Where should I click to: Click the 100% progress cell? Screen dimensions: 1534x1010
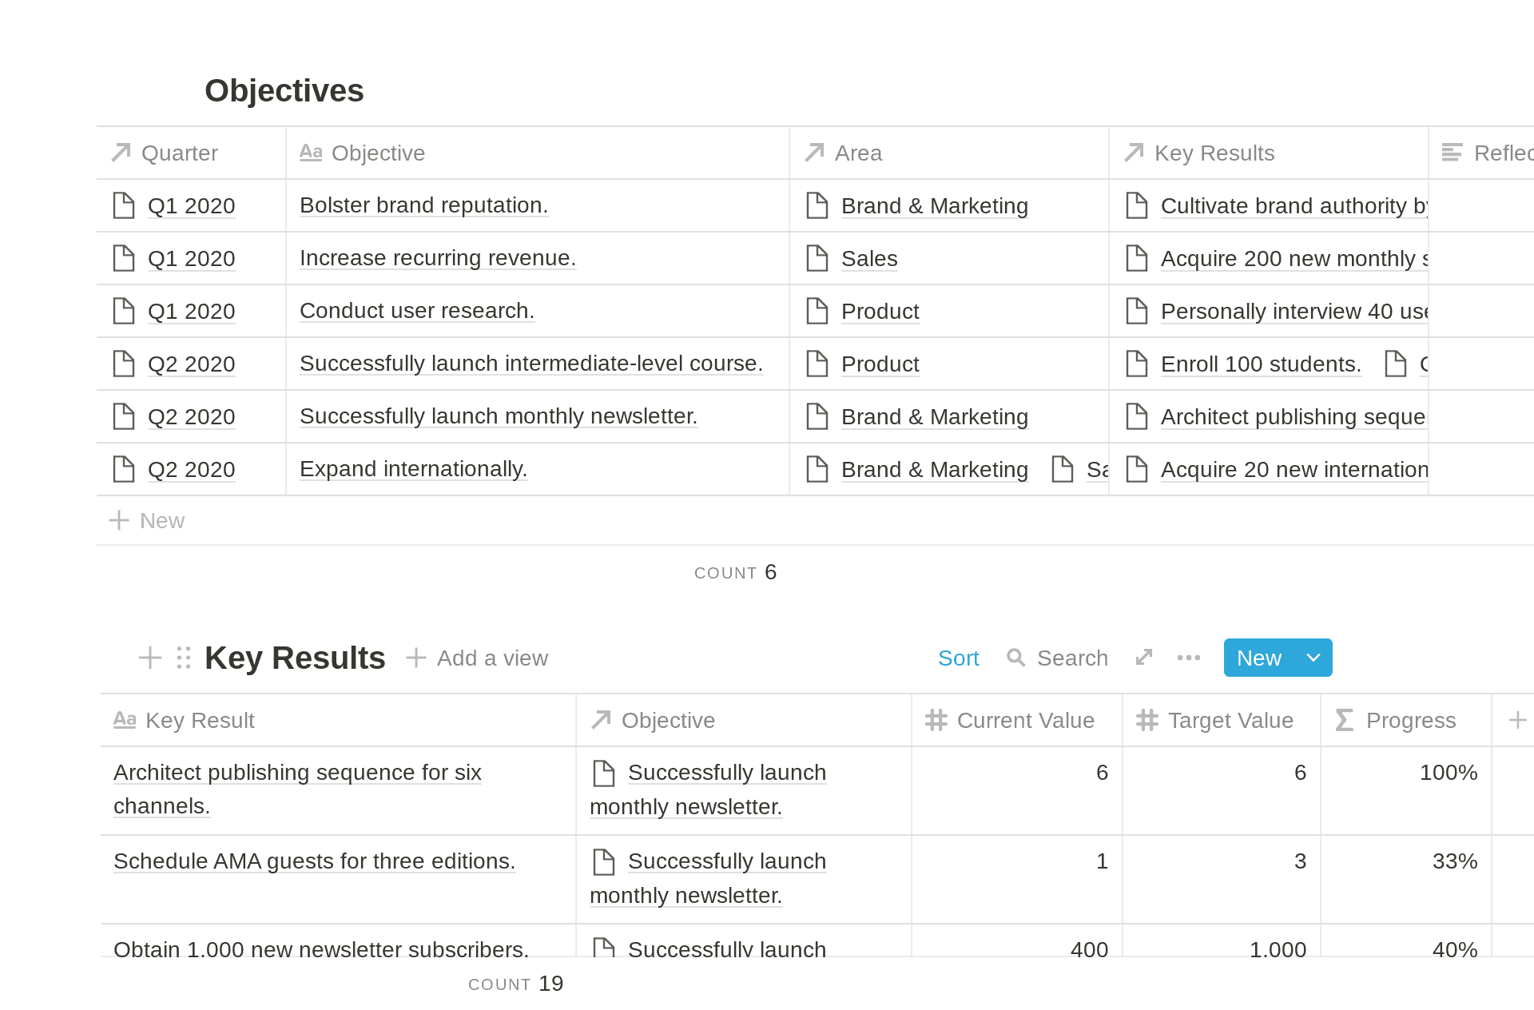[1406, 773]
